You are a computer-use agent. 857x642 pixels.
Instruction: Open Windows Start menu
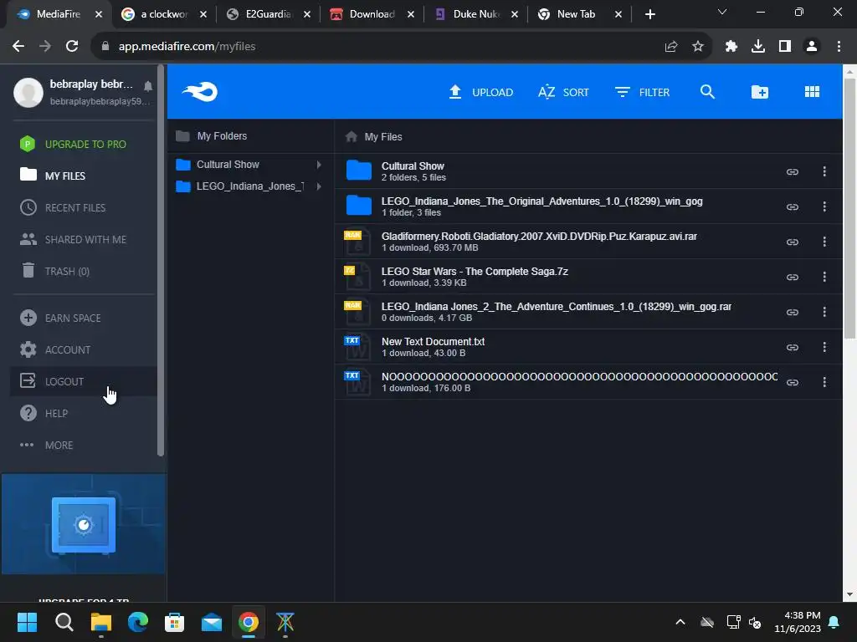(x=27, y=622)
